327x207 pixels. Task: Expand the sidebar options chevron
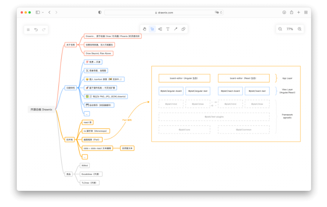pyautogui.click(x=43, y=13)
